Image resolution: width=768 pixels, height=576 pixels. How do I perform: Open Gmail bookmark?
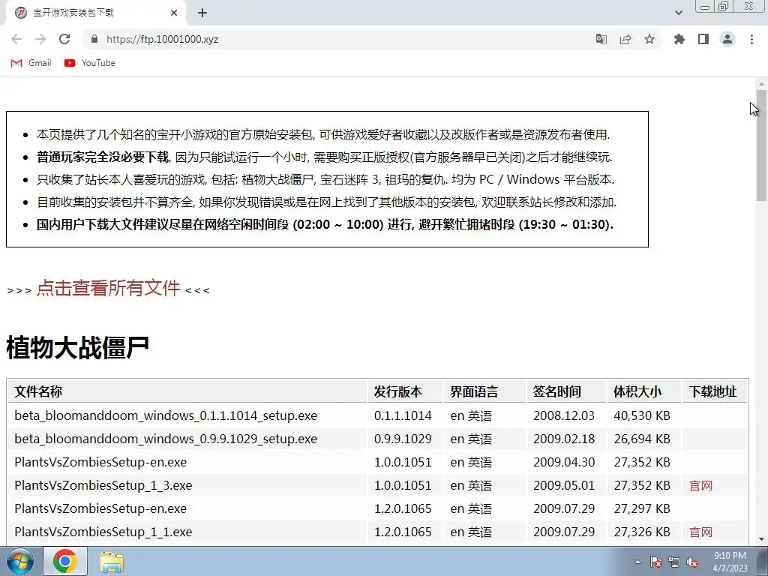31,63
